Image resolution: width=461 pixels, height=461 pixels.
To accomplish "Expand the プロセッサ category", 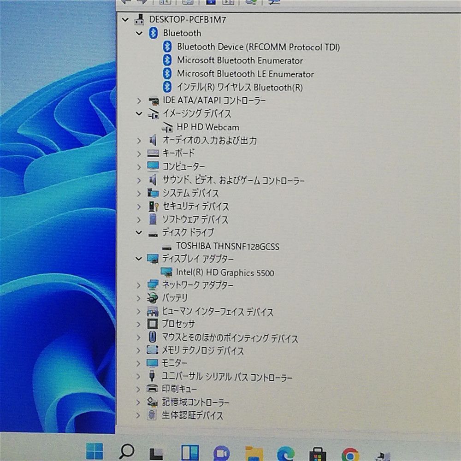I will (139, 324).
